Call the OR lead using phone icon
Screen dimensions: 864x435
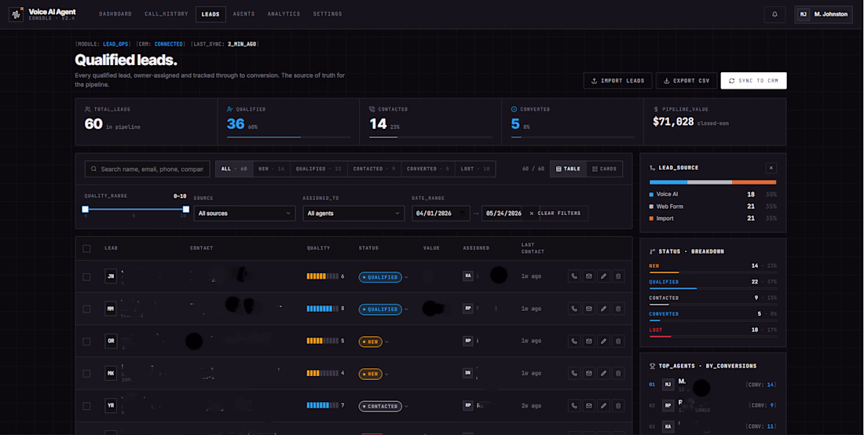pyautogui.click(x=574, y=342)
